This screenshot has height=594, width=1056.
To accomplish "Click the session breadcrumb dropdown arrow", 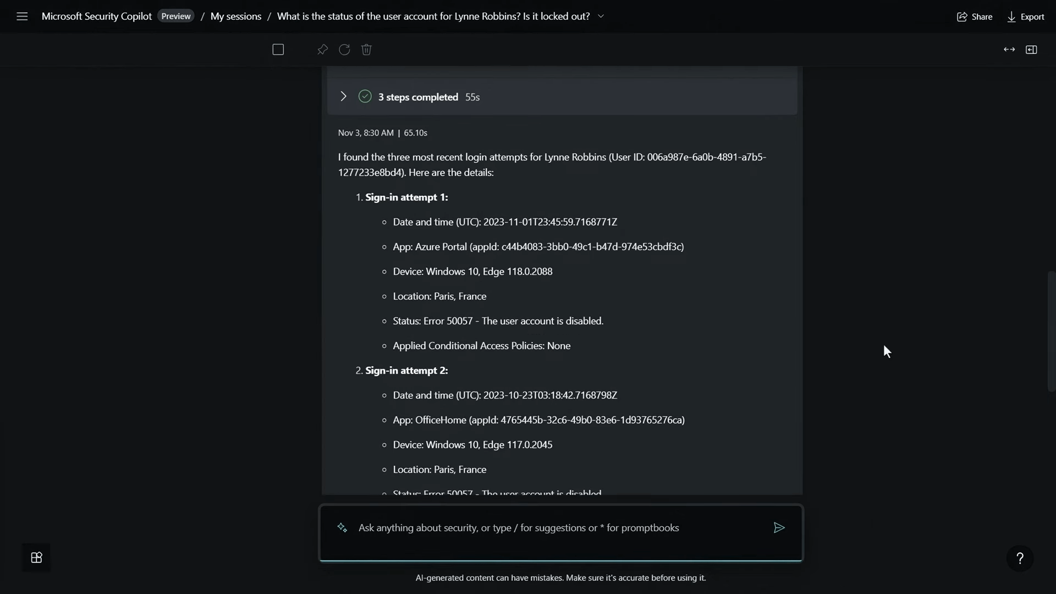I will 601,16.
